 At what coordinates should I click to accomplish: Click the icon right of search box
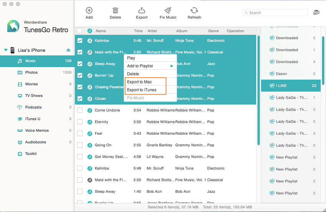(x=316, y=13)
